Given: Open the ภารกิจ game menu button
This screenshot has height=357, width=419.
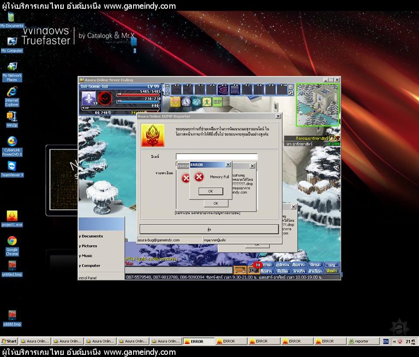Looking at the screenshot, I should (299, 271).
